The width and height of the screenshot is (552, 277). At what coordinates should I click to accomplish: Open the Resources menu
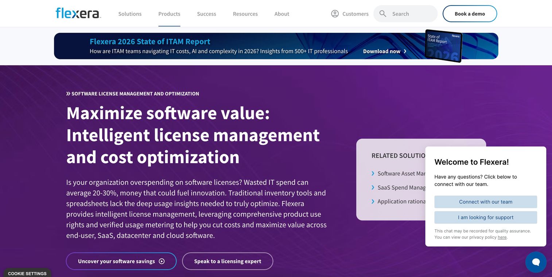coord(245,14)
